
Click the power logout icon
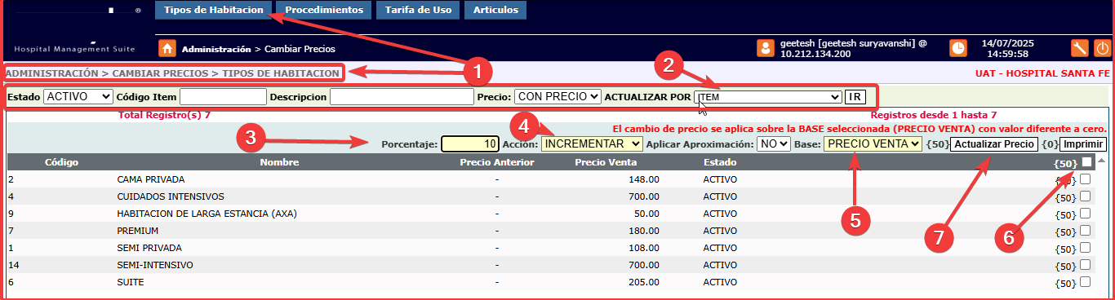tap(1101, 48)
